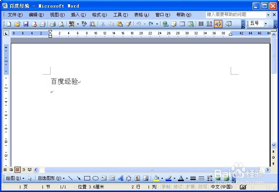Insert Clip Art
Screen dimensions: 279x192
(137, 178)
